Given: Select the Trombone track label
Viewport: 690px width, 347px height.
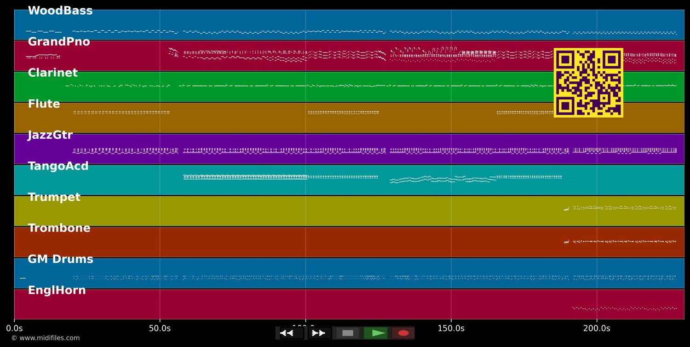Looking at the screenshot, I should pyautogui.click(x=59, y=228).
